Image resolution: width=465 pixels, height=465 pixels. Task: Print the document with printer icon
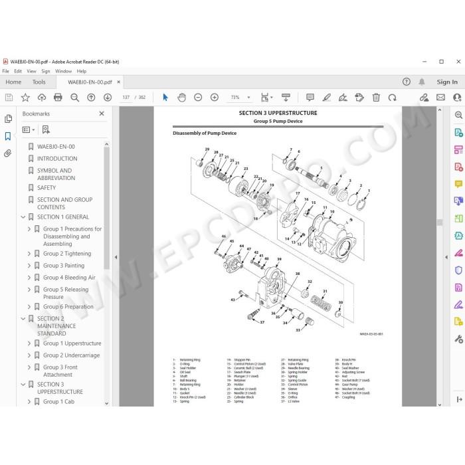pyautogui.click(x=58, y=97)
